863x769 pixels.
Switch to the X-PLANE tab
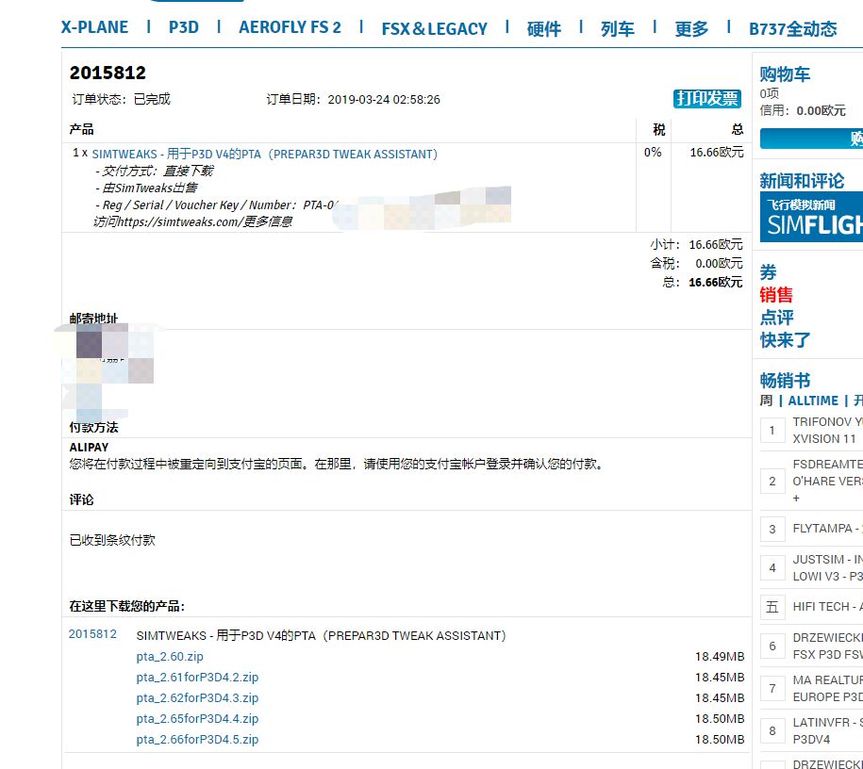click(x=93, y=27)
